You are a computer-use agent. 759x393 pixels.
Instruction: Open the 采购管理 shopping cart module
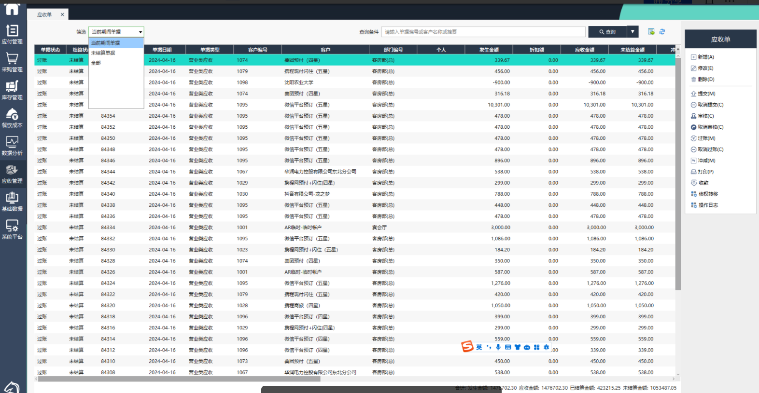[12, 62]
